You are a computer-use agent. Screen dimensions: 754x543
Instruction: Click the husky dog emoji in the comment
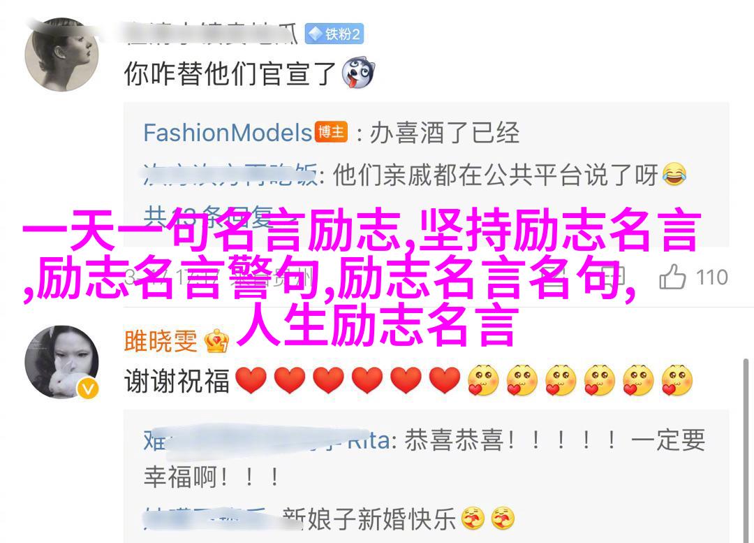[358, 73]
